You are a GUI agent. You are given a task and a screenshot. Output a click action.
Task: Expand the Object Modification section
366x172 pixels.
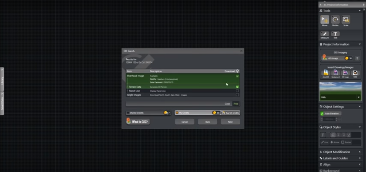(360, 152)
